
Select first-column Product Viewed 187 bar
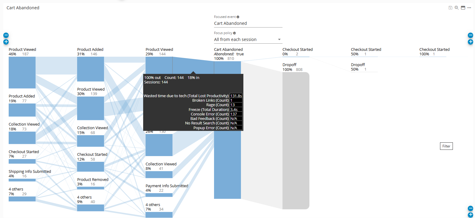tap(22, 73)
